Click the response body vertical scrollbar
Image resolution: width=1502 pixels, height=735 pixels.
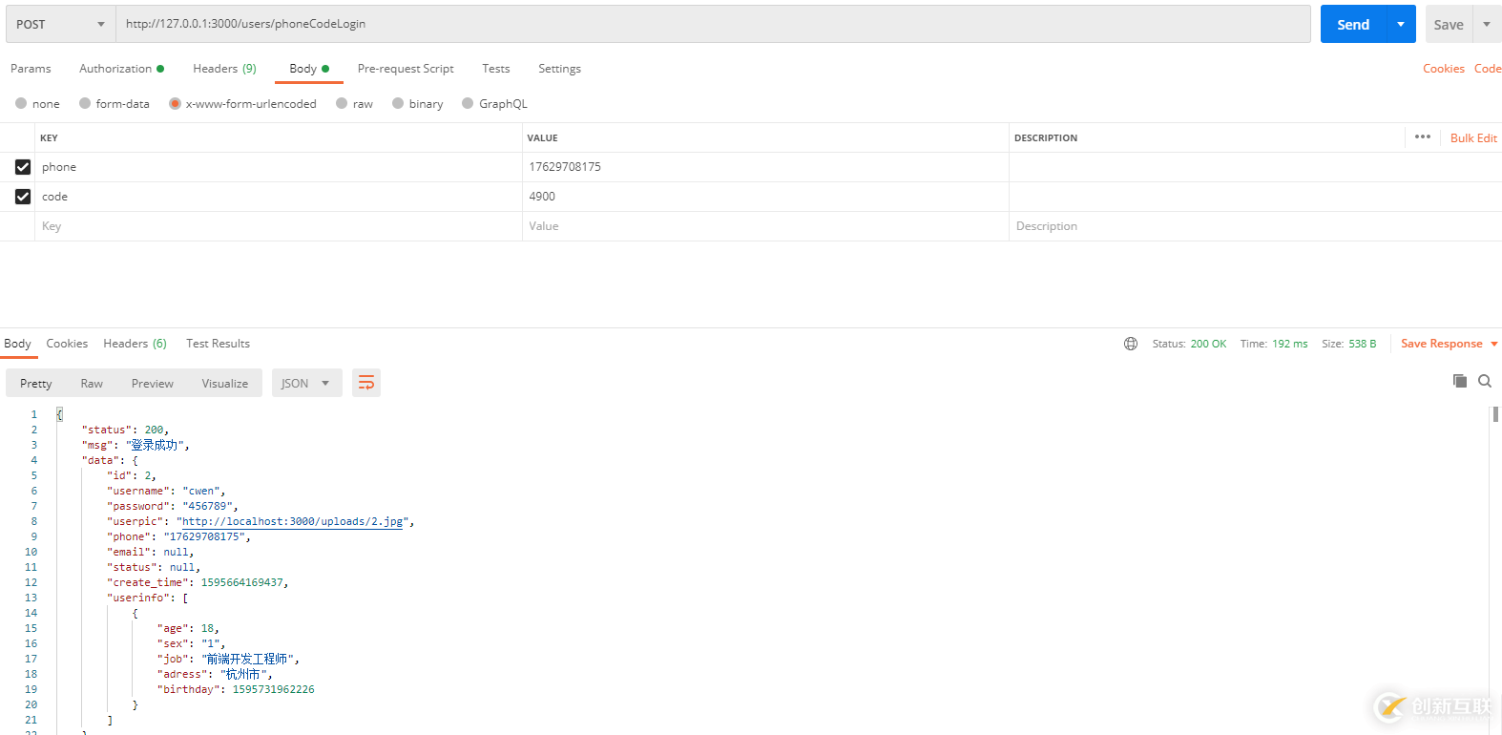pyautogui.click(x=1495, y=414)
